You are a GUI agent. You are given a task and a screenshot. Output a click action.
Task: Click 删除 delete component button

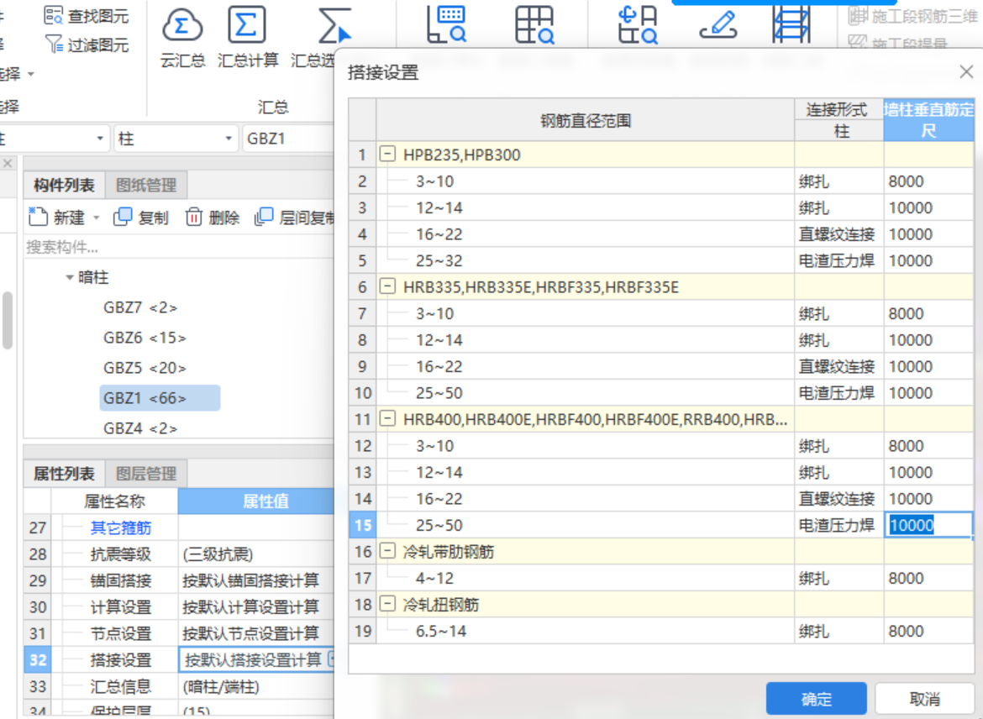click(x=212, y=218)
